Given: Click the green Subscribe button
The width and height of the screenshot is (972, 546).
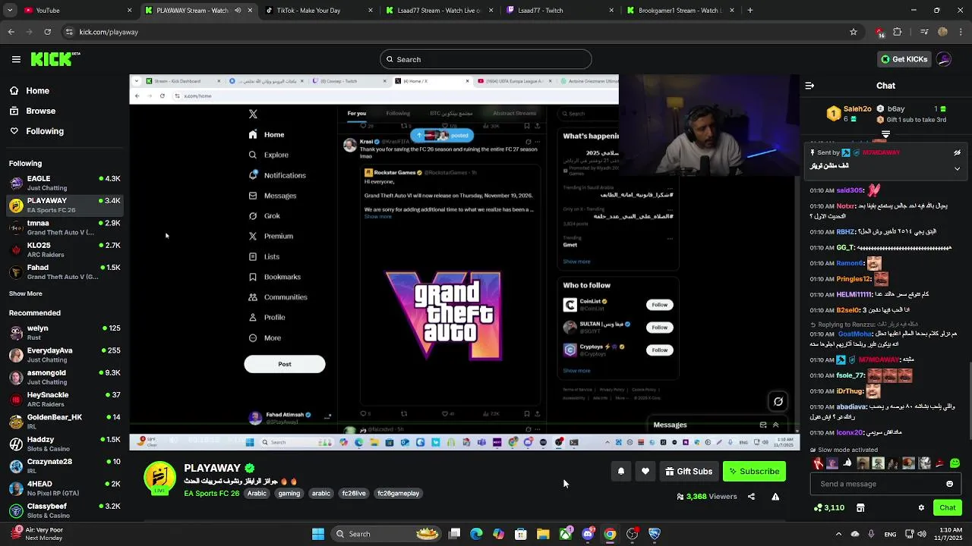Looking at the screenshot, I should (x=754, y=472).
